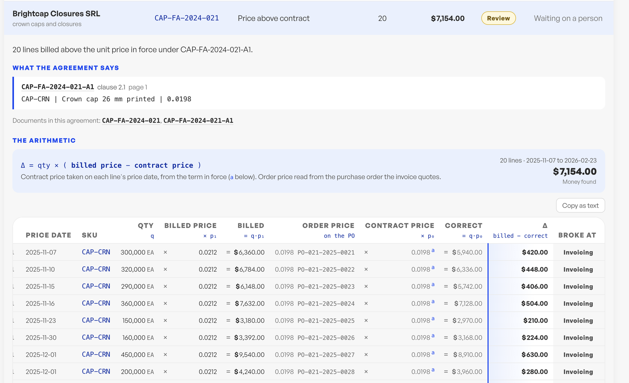Click the footnote 'a' link in arithmetic note
Viewport: 629px width, 383px height.
[x=232, y=177]
